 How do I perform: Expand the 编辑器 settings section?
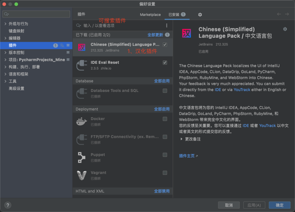pos(5,38)
